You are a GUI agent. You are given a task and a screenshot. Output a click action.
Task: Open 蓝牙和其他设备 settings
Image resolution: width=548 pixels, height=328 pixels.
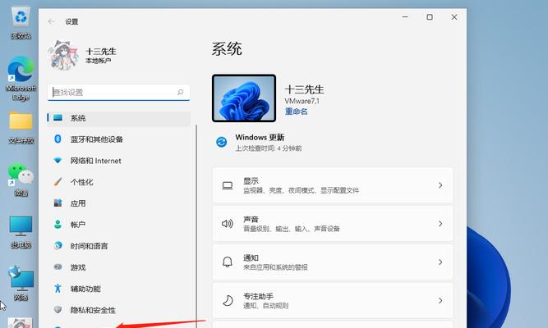point(119,139)
